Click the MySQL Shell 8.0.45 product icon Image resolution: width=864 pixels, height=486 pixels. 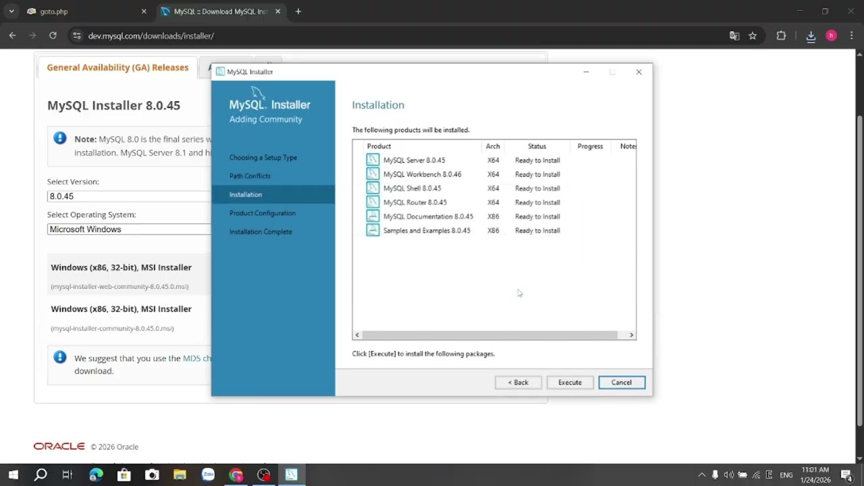[x=373, y=188]
